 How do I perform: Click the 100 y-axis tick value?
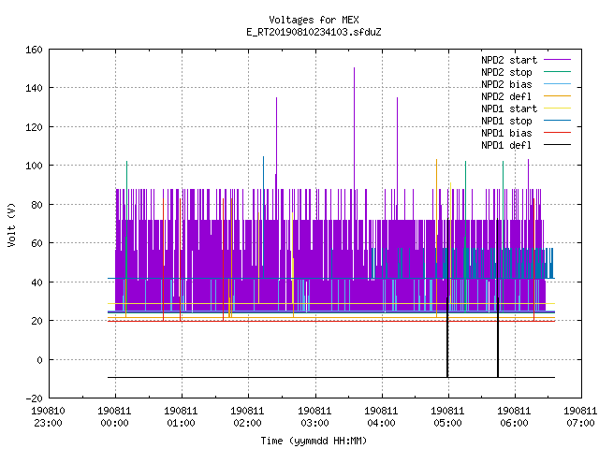pyautogui.click(x=34, y=167)
